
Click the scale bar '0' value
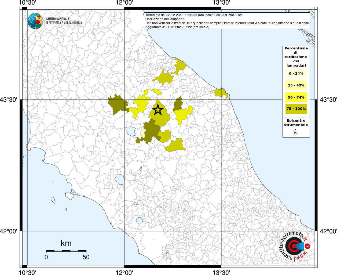[46, 257]
